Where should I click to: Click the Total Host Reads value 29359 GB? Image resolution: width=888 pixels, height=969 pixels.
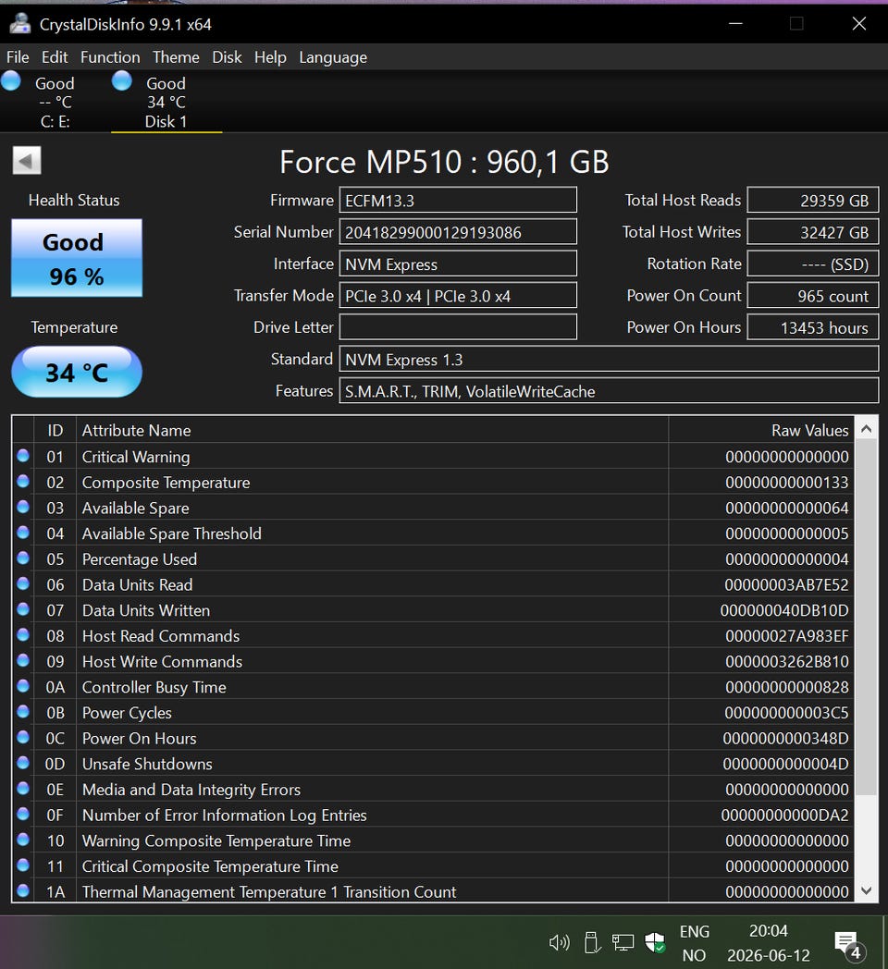point(812,201)
